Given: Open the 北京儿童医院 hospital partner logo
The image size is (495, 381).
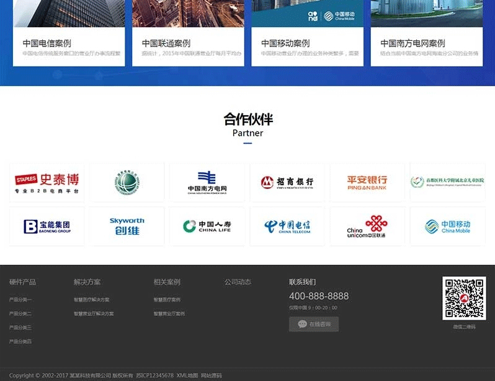Looking at the screenshot, I should pyautogui.click(x=447, y=183).
